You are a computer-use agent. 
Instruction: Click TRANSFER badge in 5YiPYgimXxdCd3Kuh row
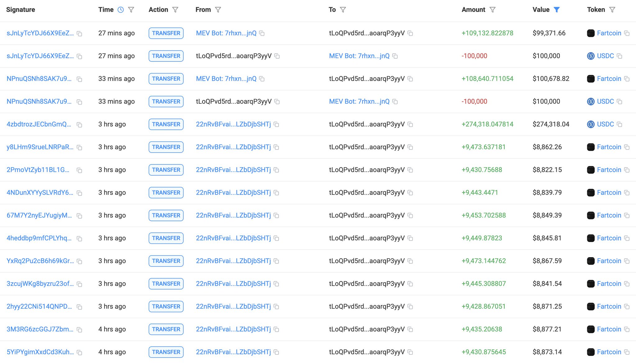pyautogui.click(x=166, y=352)
